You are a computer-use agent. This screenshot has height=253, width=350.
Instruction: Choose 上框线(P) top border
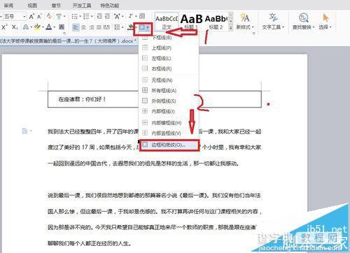coord(169,48)
